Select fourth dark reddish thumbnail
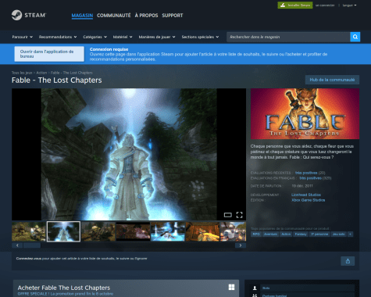371x297 pixels. [x=133, y=231]
